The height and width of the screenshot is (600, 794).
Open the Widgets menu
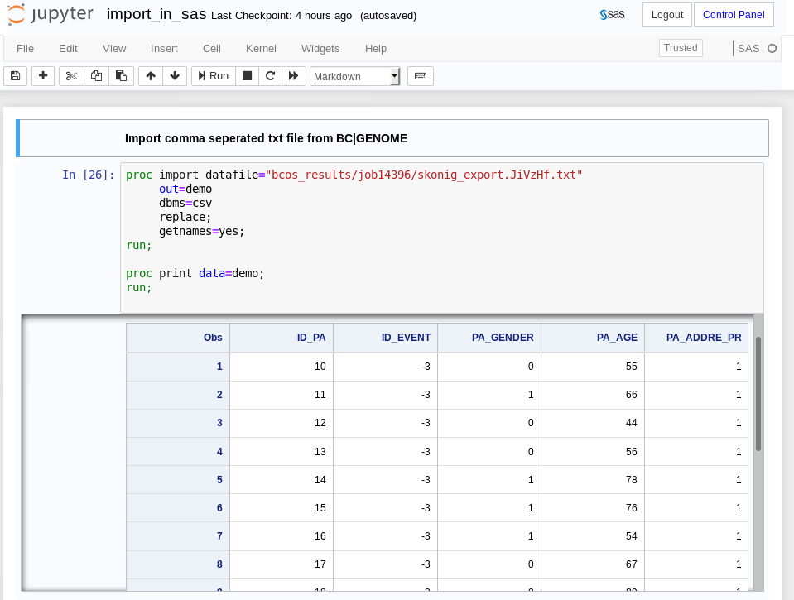click(x=320, y=49)
